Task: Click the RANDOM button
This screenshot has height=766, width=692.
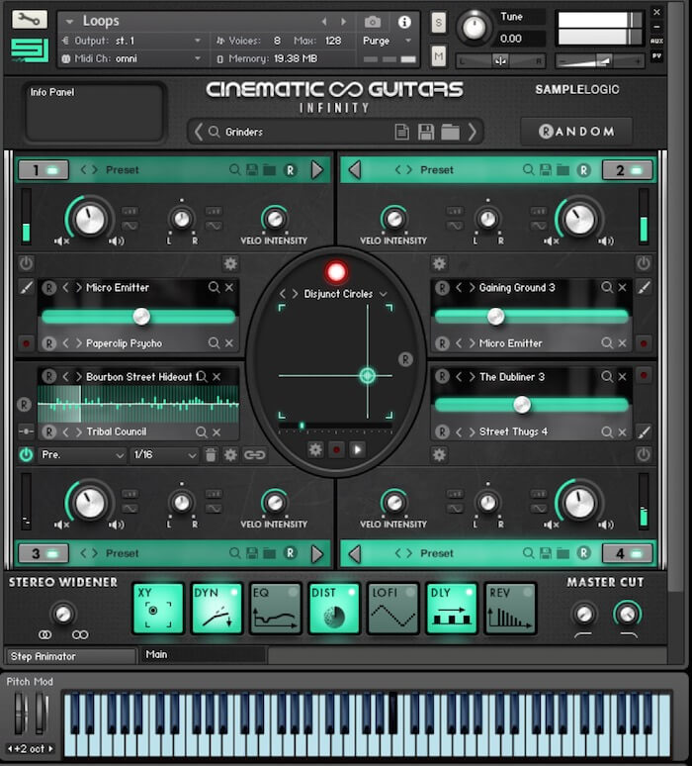Action: pyautogui.click(x=576, y=131)
